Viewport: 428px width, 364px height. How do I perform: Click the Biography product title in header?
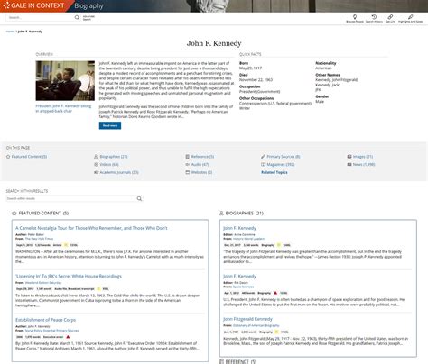(x=88, y=5)
